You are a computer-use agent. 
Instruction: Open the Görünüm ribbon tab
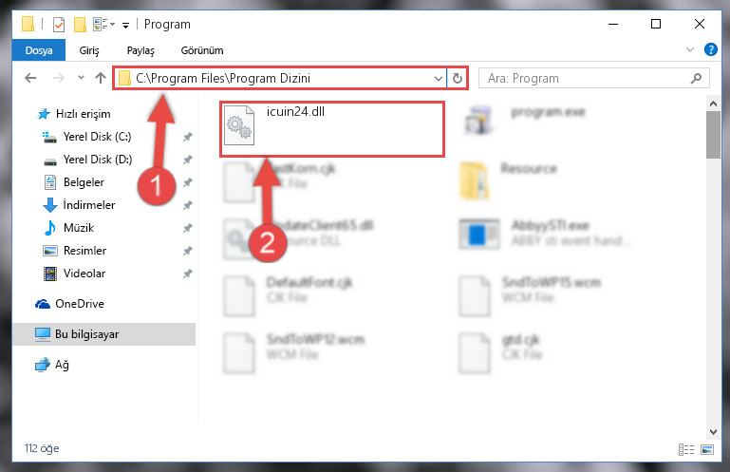[202, 50]
